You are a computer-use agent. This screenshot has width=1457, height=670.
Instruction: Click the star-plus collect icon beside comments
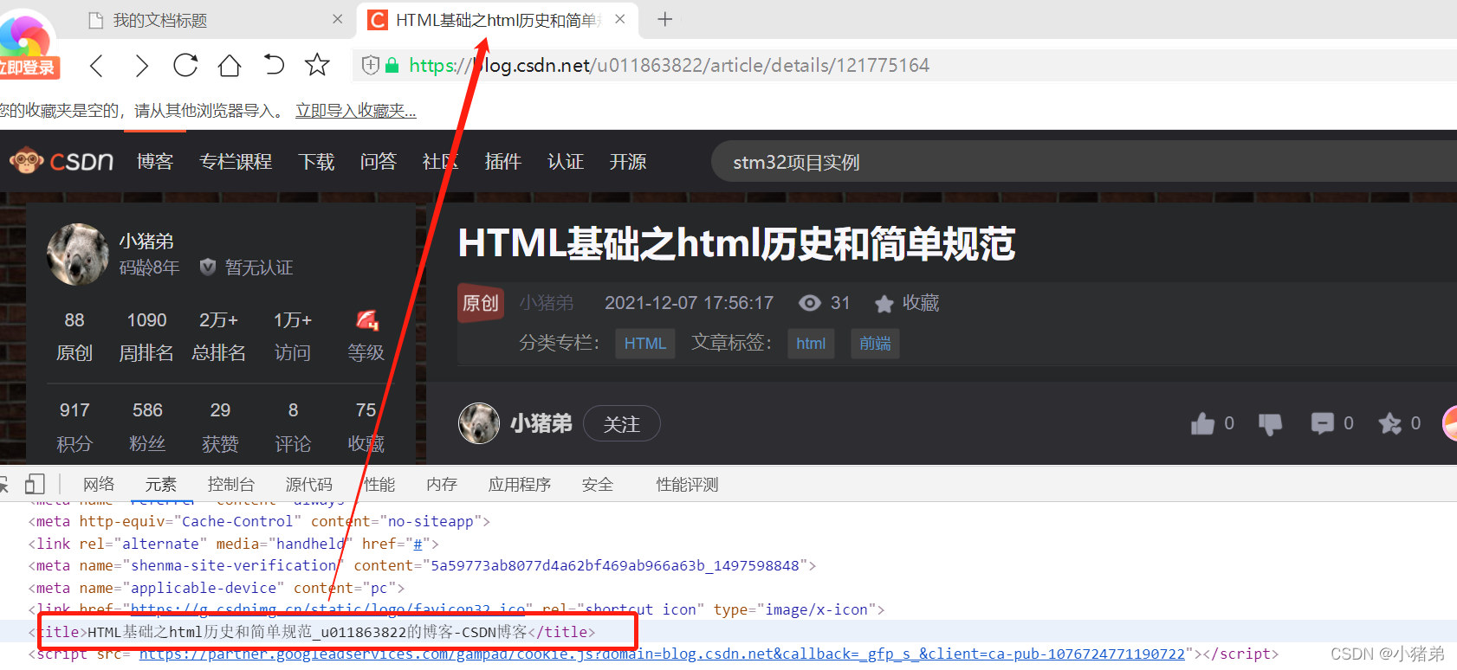point(1390,423)
